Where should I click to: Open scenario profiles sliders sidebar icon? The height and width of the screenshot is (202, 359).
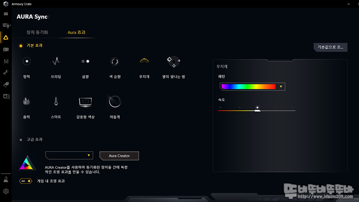click(x=6, y=61)
